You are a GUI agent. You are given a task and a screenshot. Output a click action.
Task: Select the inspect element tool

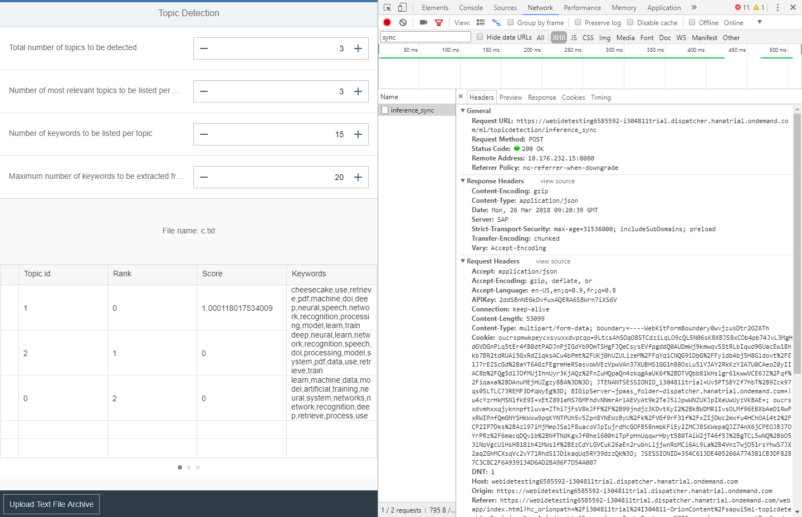389,7
